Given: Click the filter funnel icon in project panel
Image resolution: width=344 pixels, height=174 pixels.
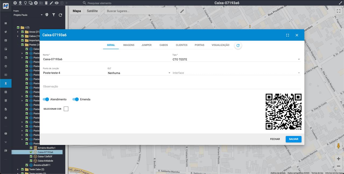Looking at the screenshot, I should [x=53, y=15].
